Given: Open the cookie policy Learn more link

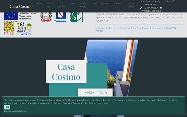Looking at the screenshot, I should (102, 103).
